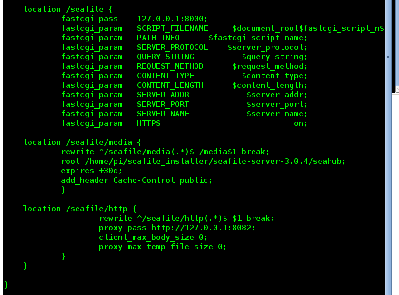Click 'expires +30d;' line
This screenshot has height=295, width=399.
pos(92,171)
